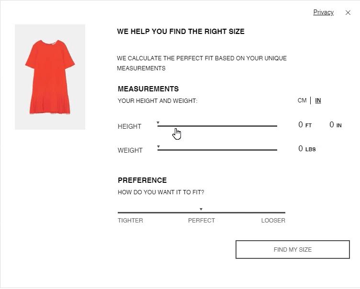
Task: Click the fit preference triangle marker
Action: (x=201, y=209)
